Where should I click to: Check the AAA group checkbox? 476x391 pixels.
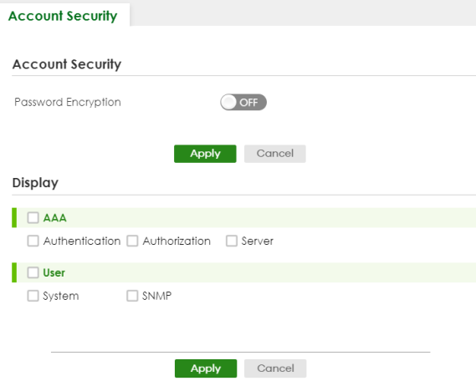click(x=33, y=217)
